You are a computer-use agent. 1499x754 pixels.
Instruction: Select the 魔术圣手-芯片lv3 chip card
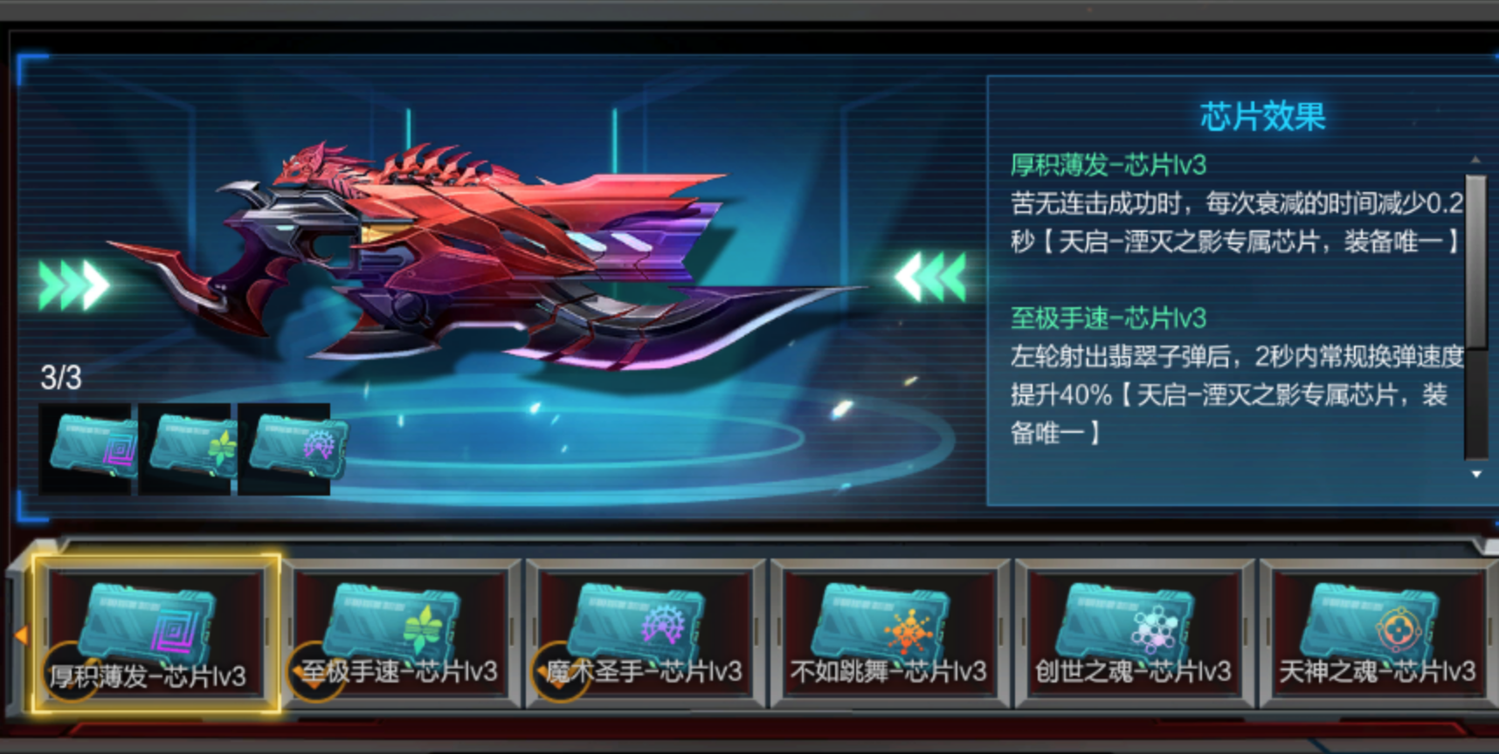pos(646,634)
